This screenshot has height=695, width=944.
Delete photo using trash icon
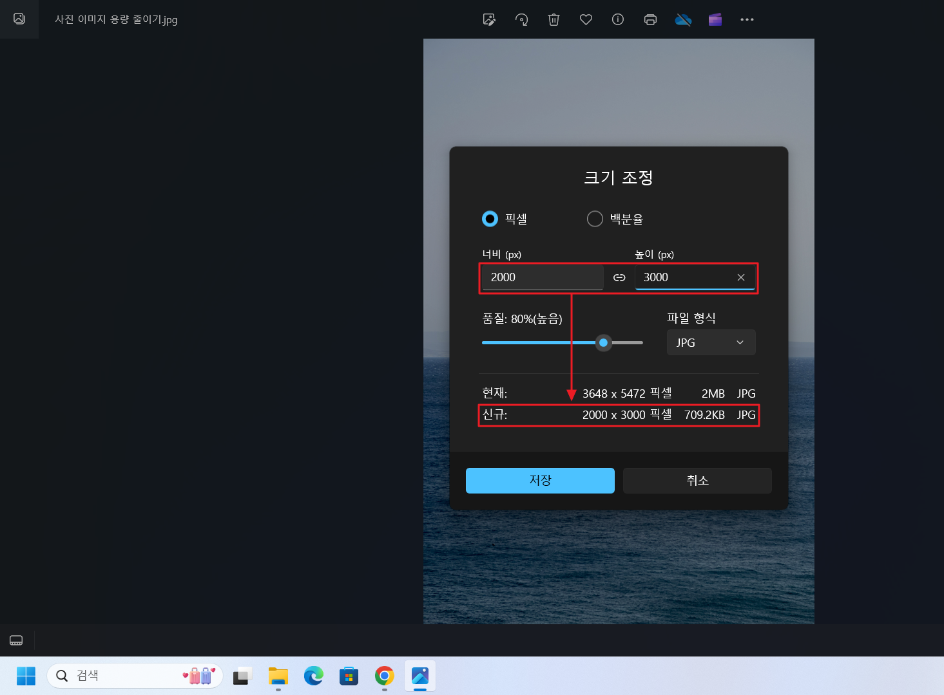click(x=554, y=19)
